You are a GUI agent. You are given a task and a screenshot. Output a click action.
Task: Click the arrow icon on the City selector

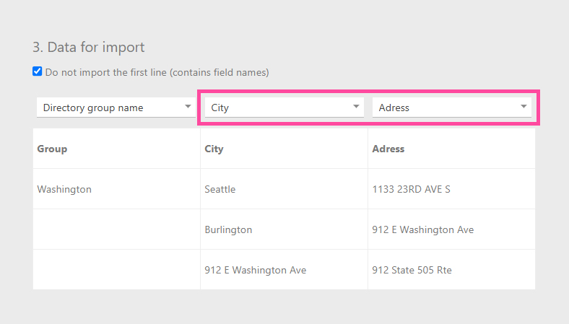click(x=356, y=107)
